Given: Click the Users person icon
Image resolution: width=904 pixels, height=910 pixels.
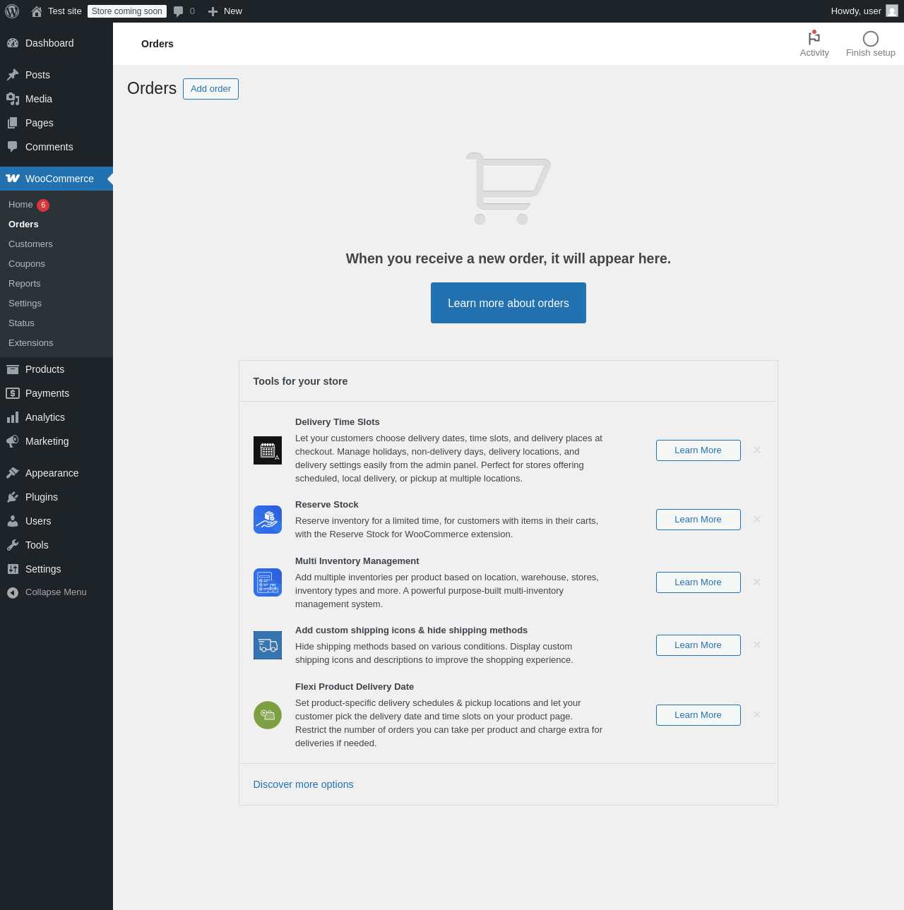Looking at the screenshot, I should [x=13, y=521].
